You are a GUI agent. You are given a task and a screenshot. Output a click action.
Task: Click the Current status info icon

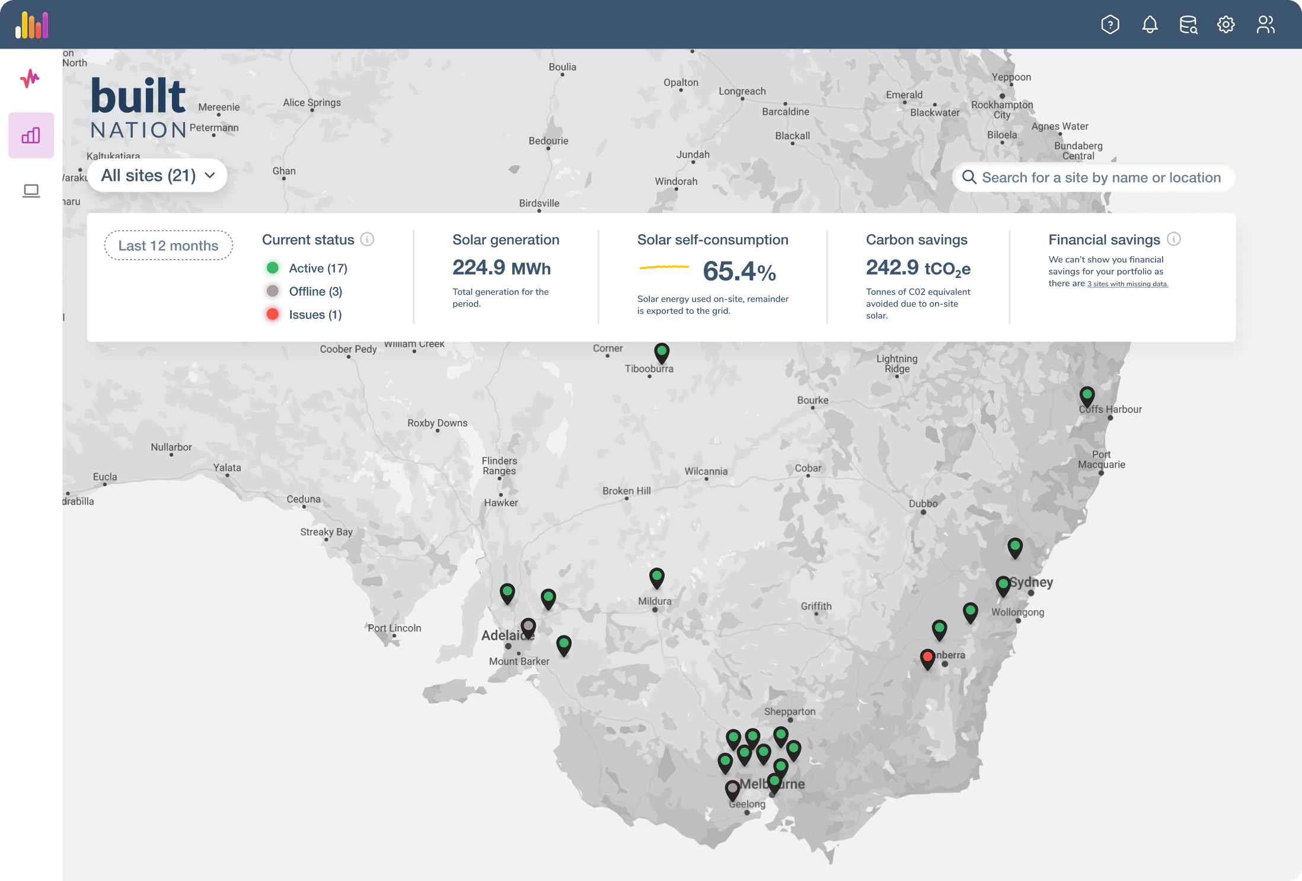click(x=367, y=239)
